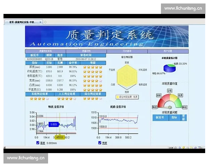Switch to the 质量控制 navigation tab
The width and height of the screenshot is (209, 167).
[86, 51]
